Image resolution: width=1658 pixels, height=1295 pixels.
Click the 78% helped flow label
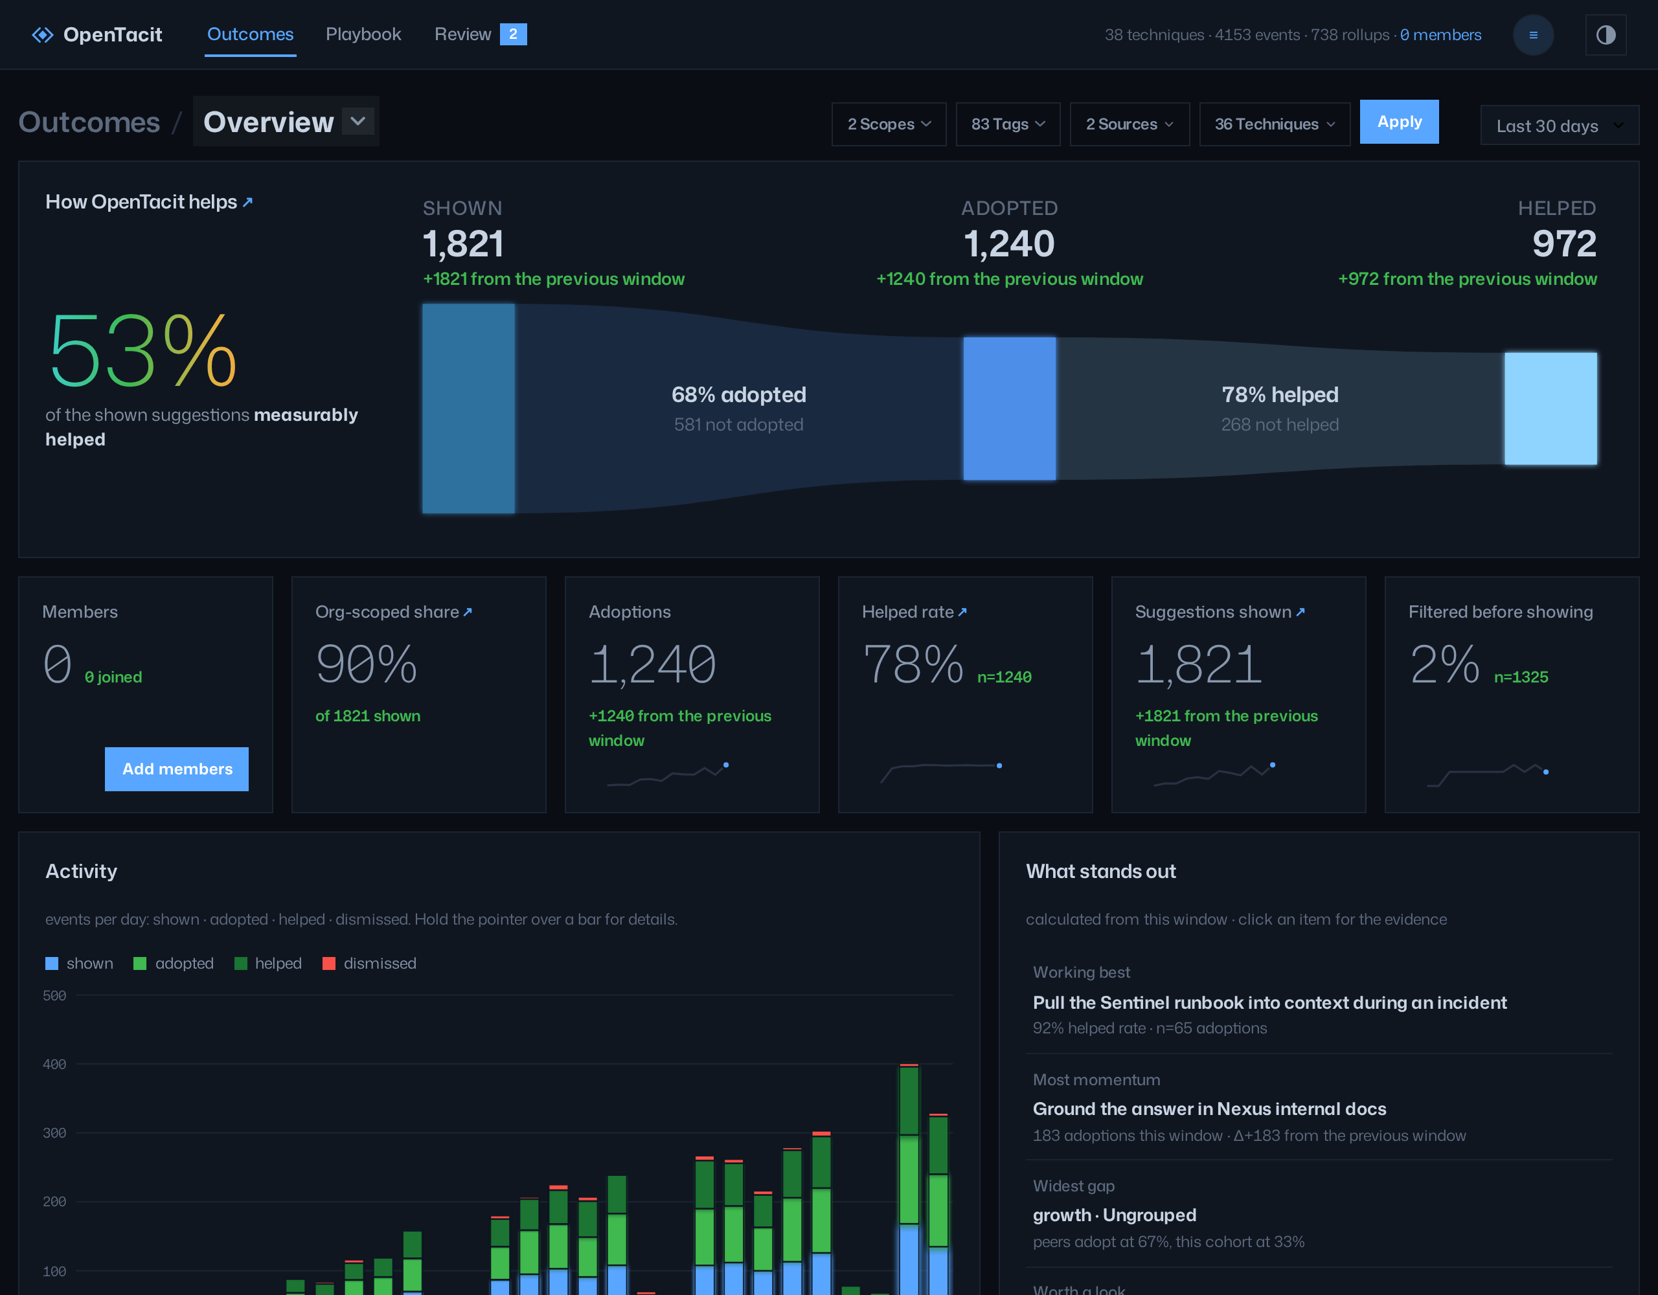1280,395
